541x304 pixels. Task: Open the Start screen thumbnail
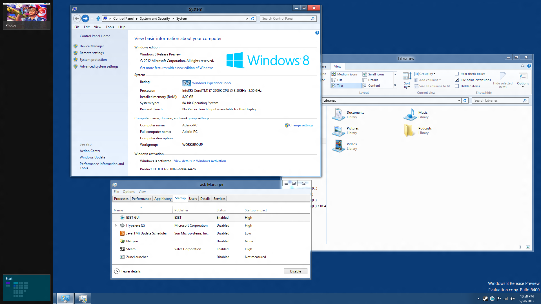26,288
